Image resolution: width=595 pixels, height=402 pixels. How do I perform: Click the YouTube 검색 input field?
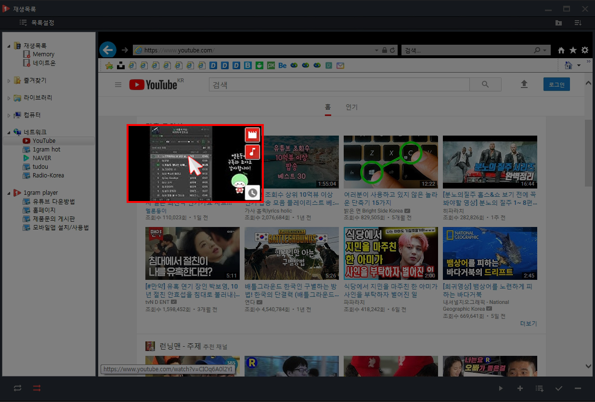[339, 85]
